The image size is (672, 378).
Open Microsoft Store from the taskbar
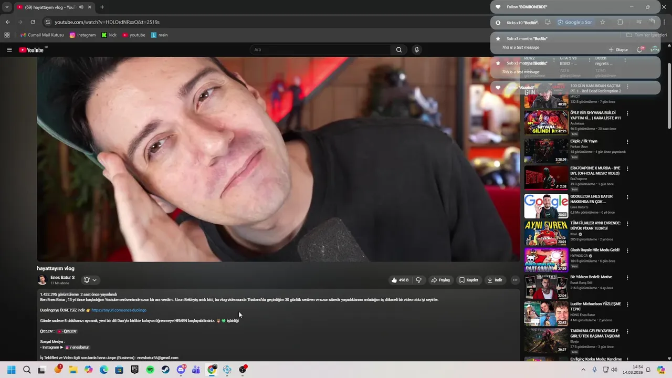[119, 370]
